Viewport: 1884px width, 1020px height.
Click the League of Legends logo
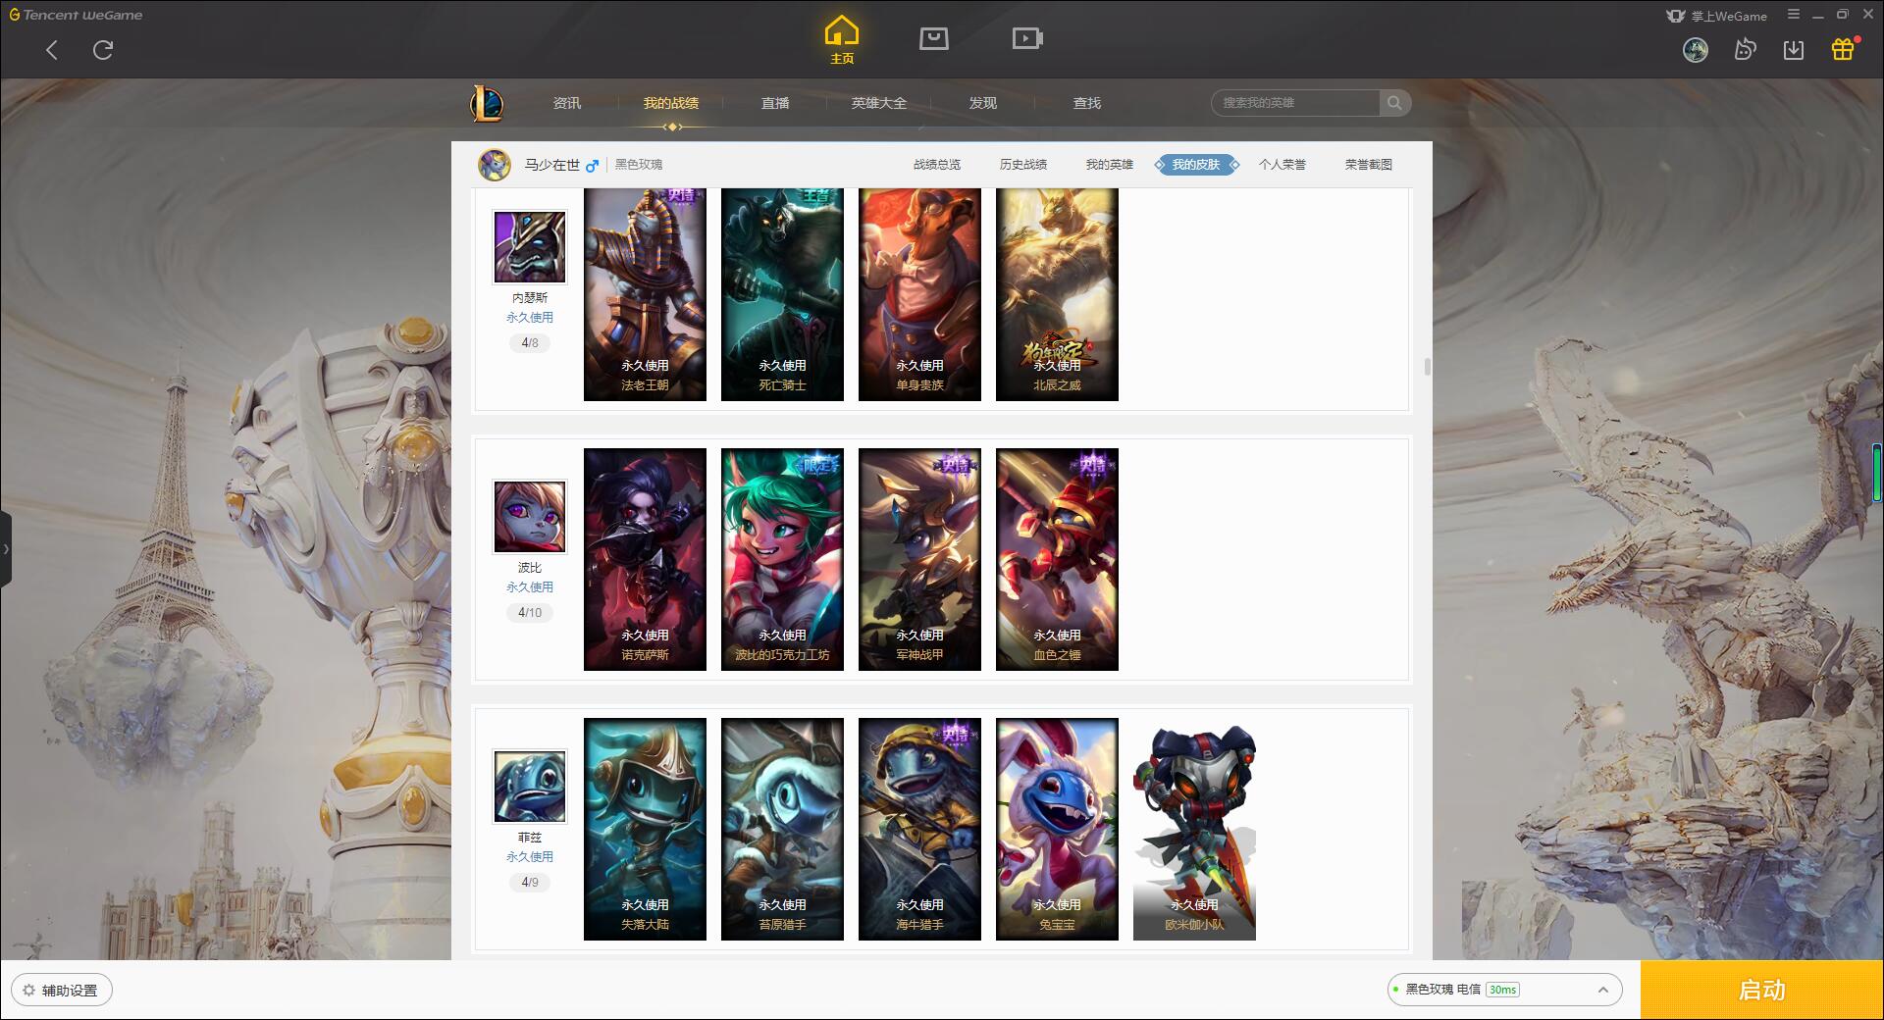487,103
